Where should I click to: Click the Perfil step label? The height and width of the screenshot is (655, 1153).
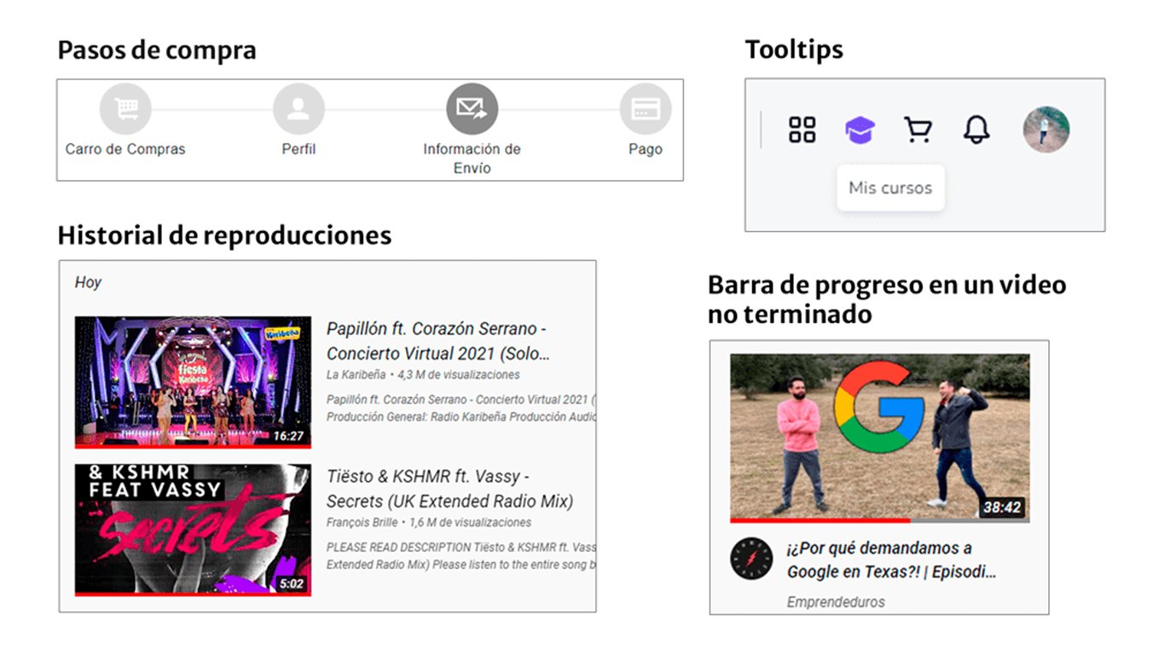point(298,149)
